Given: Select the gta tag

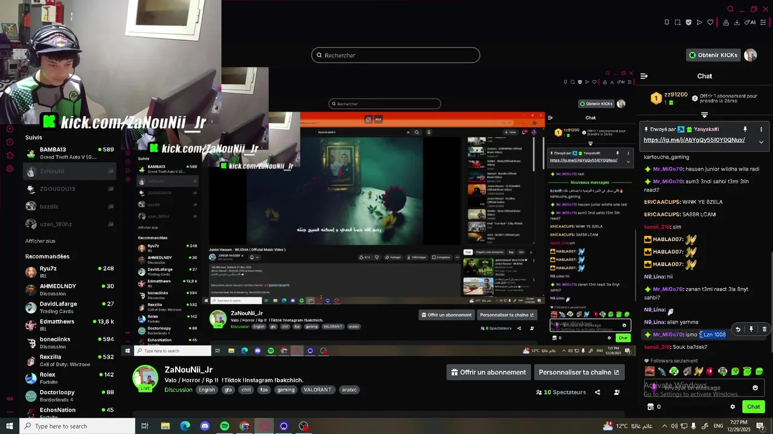Looking at the screenshot, I should pyautogui.click(x=228, y=389).
